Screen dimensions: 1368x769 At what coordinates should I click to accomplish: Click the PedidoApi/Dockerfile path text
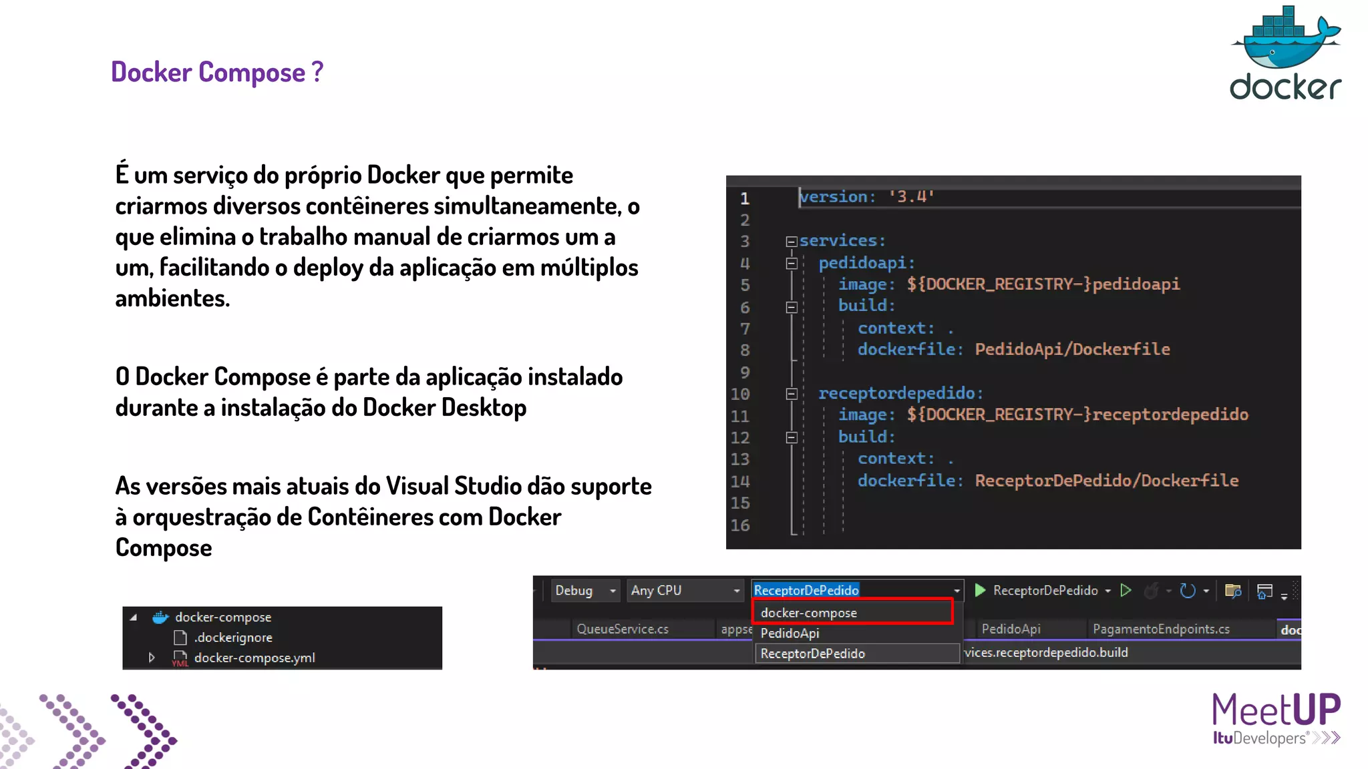pyautogui.click(x=1072, y=349)
